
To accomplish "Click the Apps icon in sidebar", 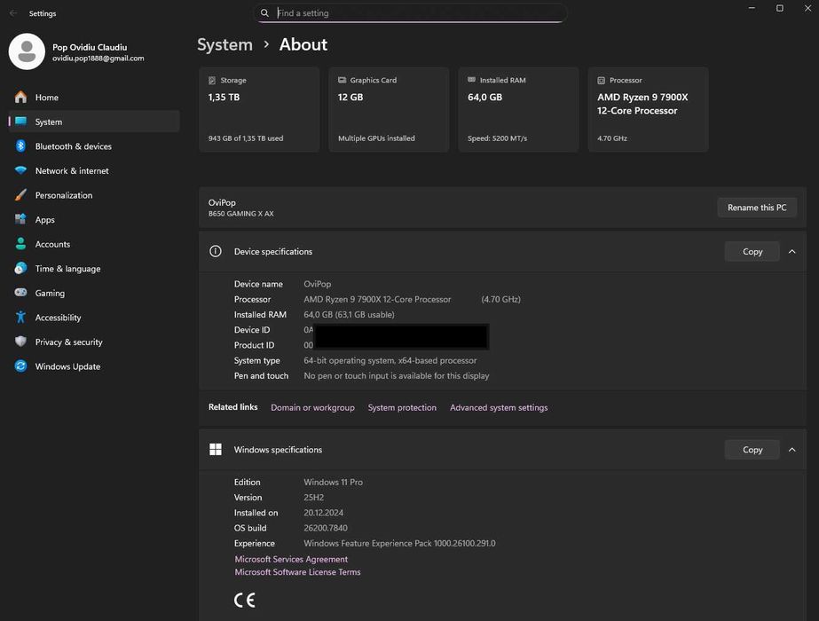I will pyautogui.click(x=21, y=219).
